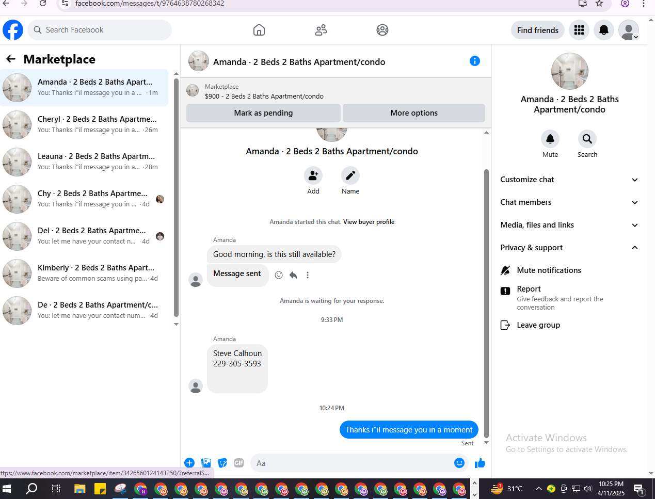Choose a GIF from the composer

pos(239,463)
